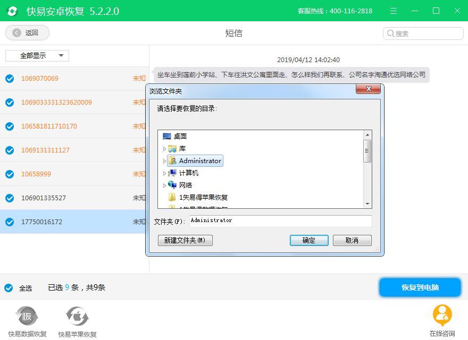Image resolution: width=468 pixels, height=340 pixels.
Task: Click 新建文件夹(M) button
Action: pyautogui.click(x=185, y=240)
